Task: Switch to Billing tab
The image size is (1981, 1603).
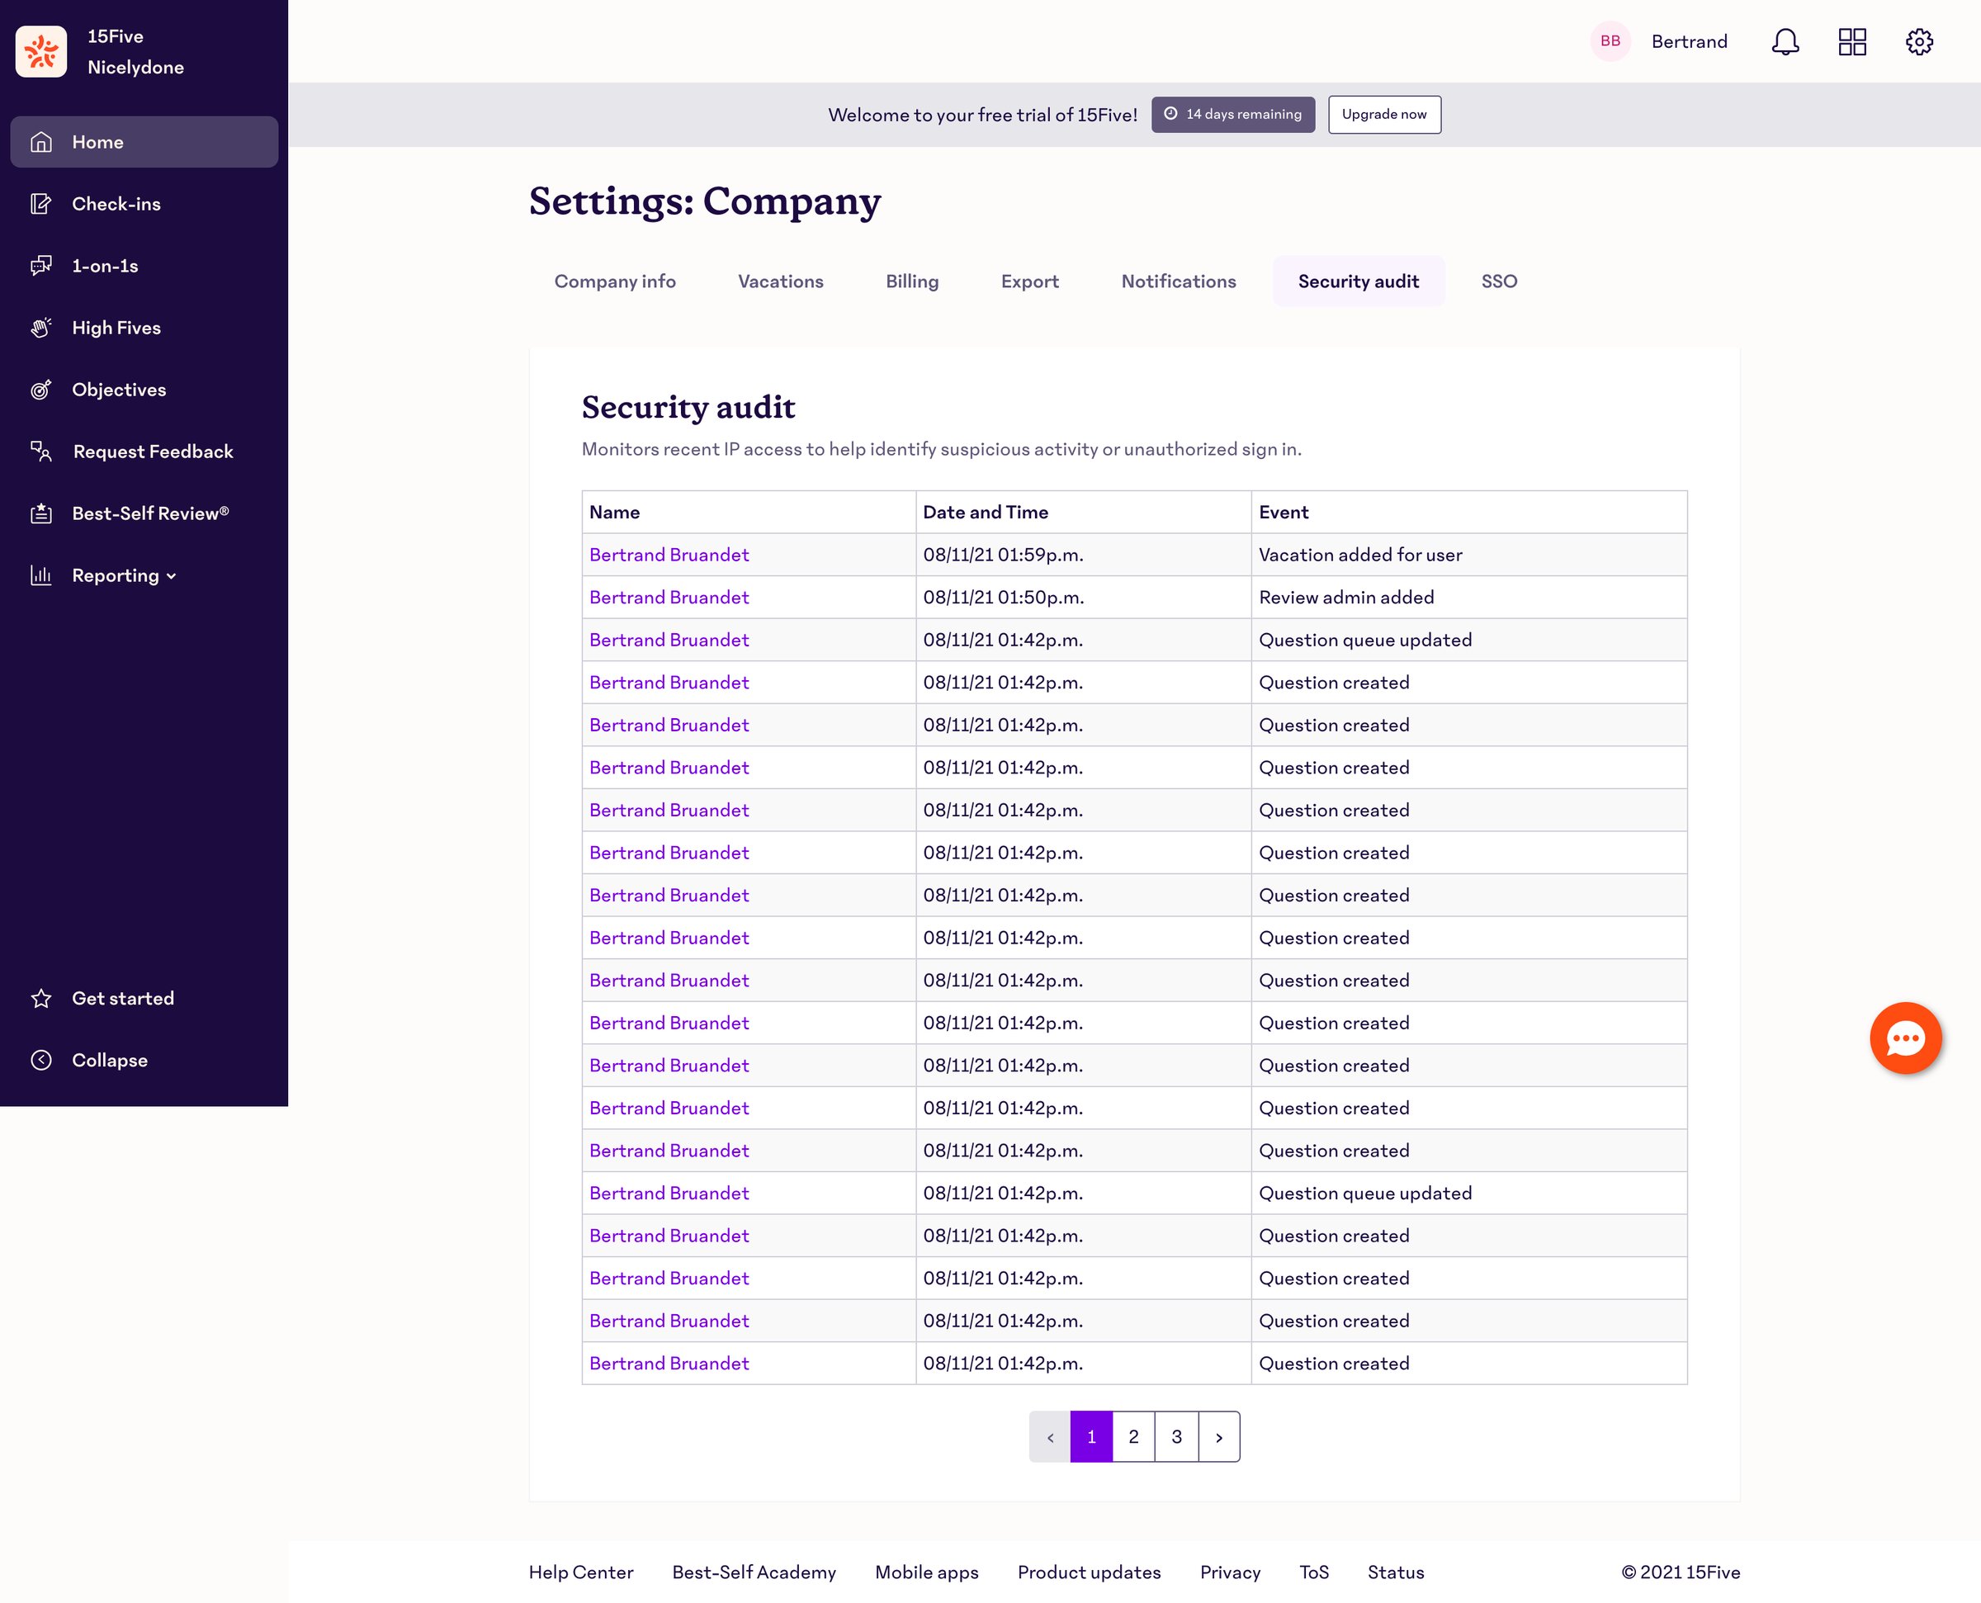Action: (912, 281)
